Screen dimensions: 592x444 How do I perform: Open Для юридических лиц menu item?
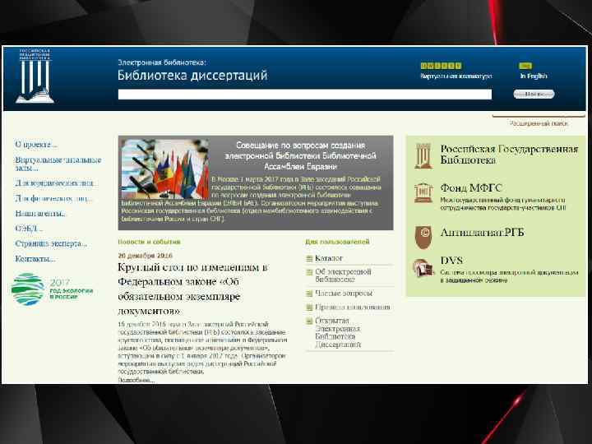56,183
